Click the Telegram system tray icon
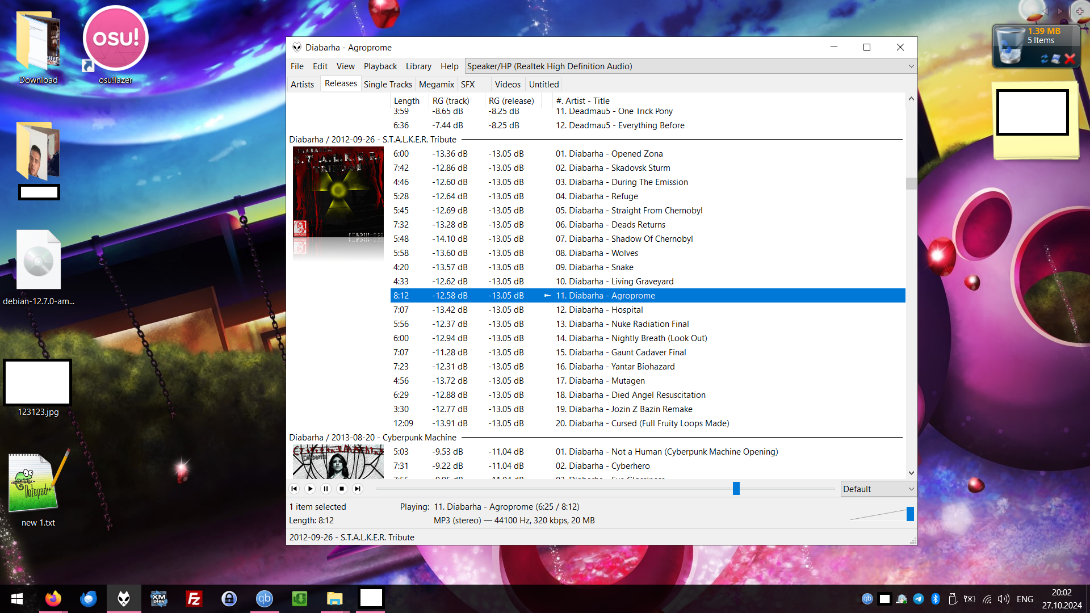 point(919,599)
